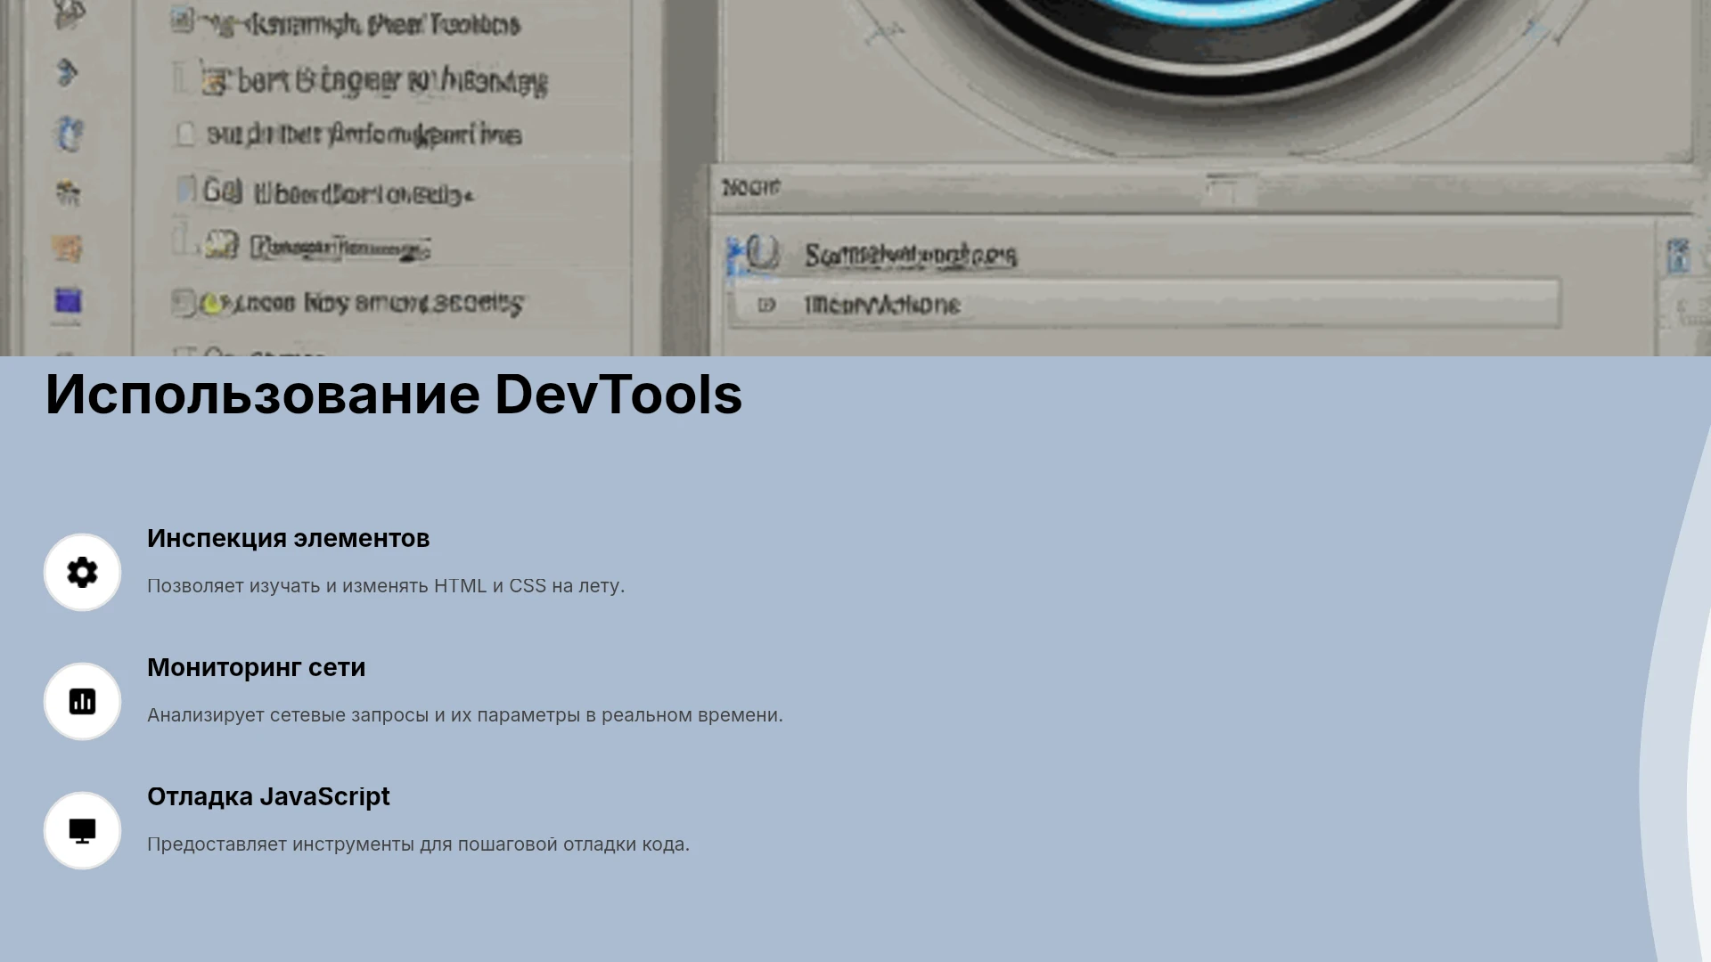Viewport: 1711px width, 962px height.
Task: Click the yellow circle icon in the list row
Action: coord(211,305)
